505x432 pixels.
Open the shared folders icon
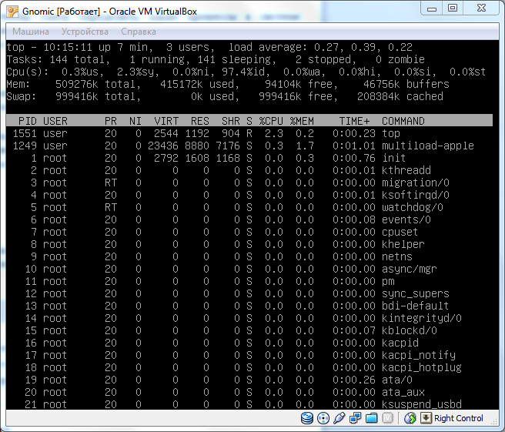click(x=371, y=418)
